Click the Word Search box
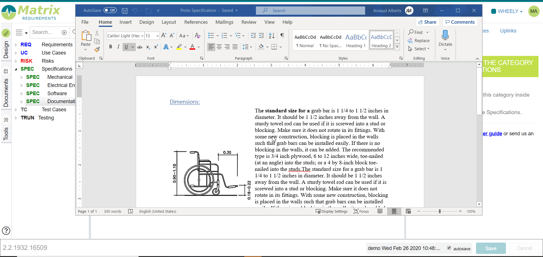The image size is (543, 257). tap(310, 11)
